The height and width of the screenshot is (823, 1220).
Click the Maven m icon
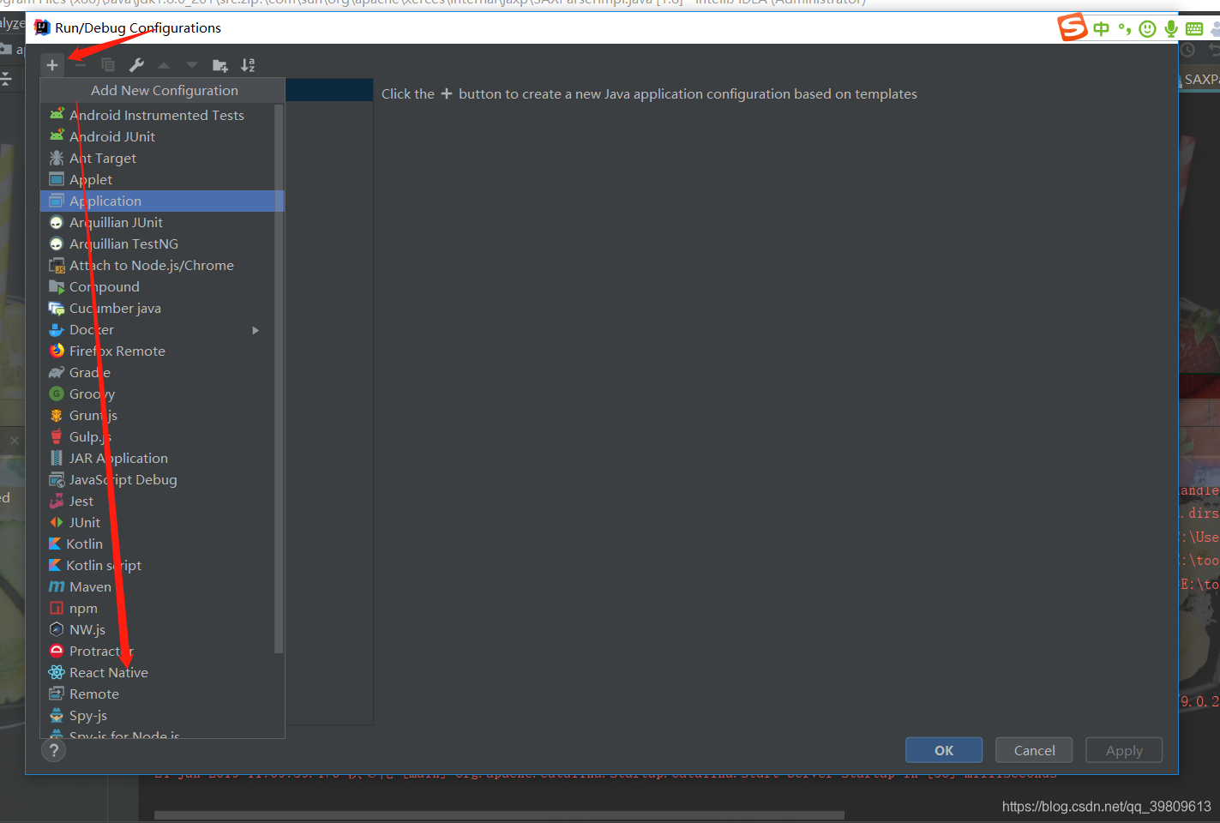(57, 586)
